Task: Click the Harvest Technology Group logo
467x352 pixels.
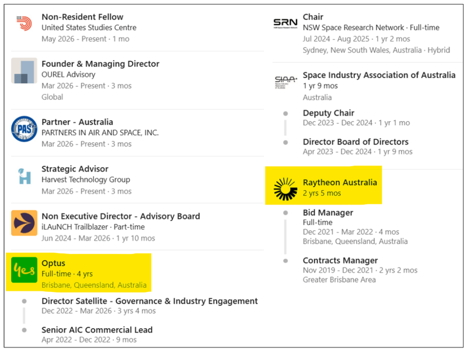Action: (25, 176)
